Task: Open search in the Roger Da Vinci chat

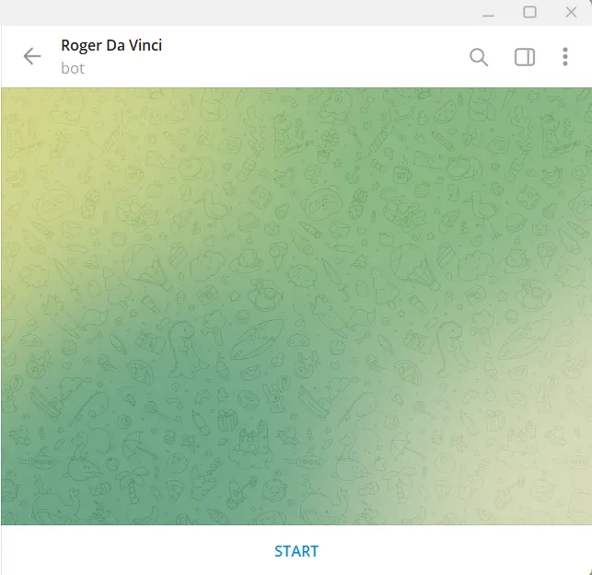Action: tap(479, 57)
